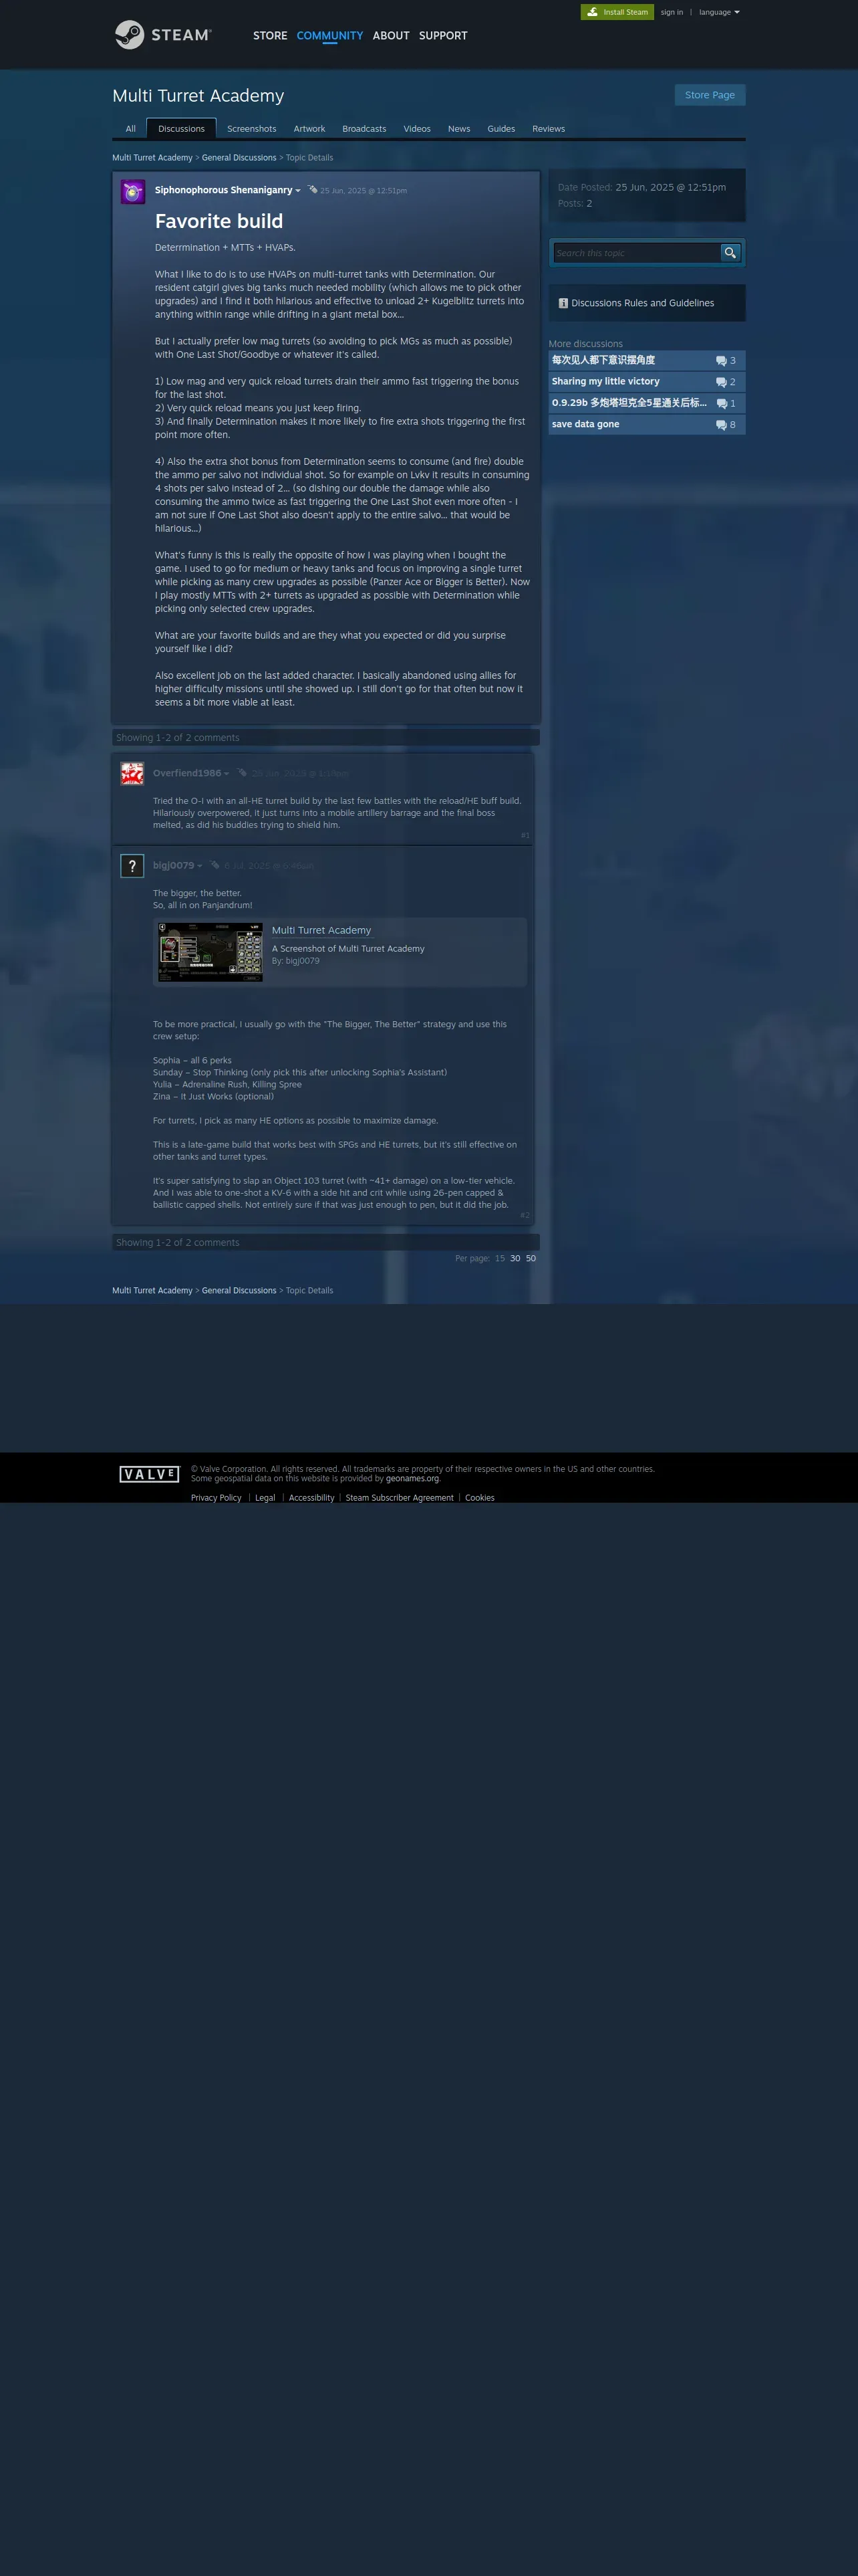Open the language dropdown
The height and width of the screenshot is (2576, 858).
719,12
